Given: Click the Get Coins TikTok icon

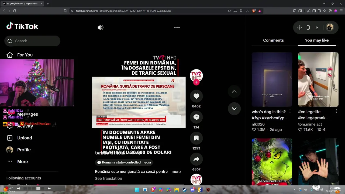Looking at the screenshot, I should click(299, 27).
